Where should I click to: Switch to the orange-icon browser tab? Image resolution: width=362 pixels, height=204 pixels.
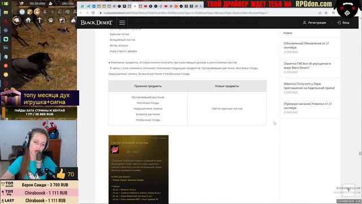click(176, 6)
